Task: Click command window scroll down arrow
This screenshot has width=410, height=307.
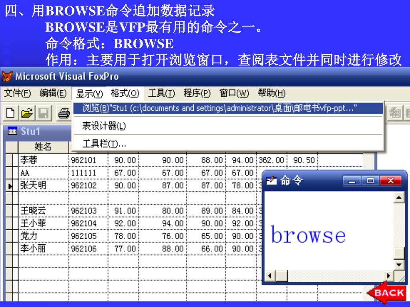Action: [x=399, y=265]
